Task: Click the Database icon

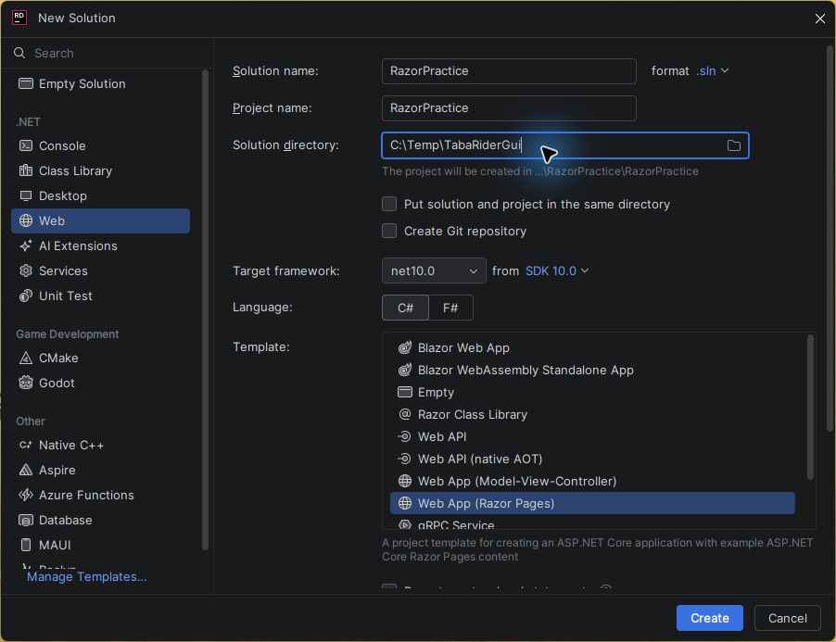Action: tap(26, 520)
